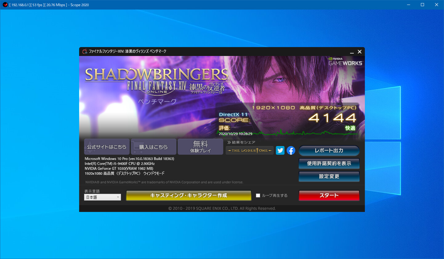The image size is (444, 259).
Task: Click the NVIDIA GeForce GT 1030 line
Action: click(119, 169)
